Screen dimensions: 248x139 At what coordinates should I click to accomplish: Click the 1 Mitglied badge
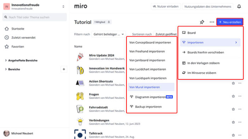click(102, 22)
